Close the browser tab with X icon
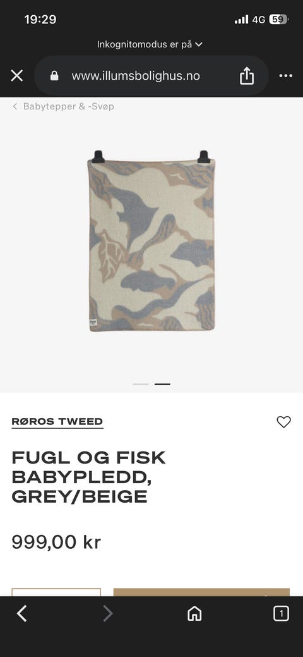 [x=17, y=76]
